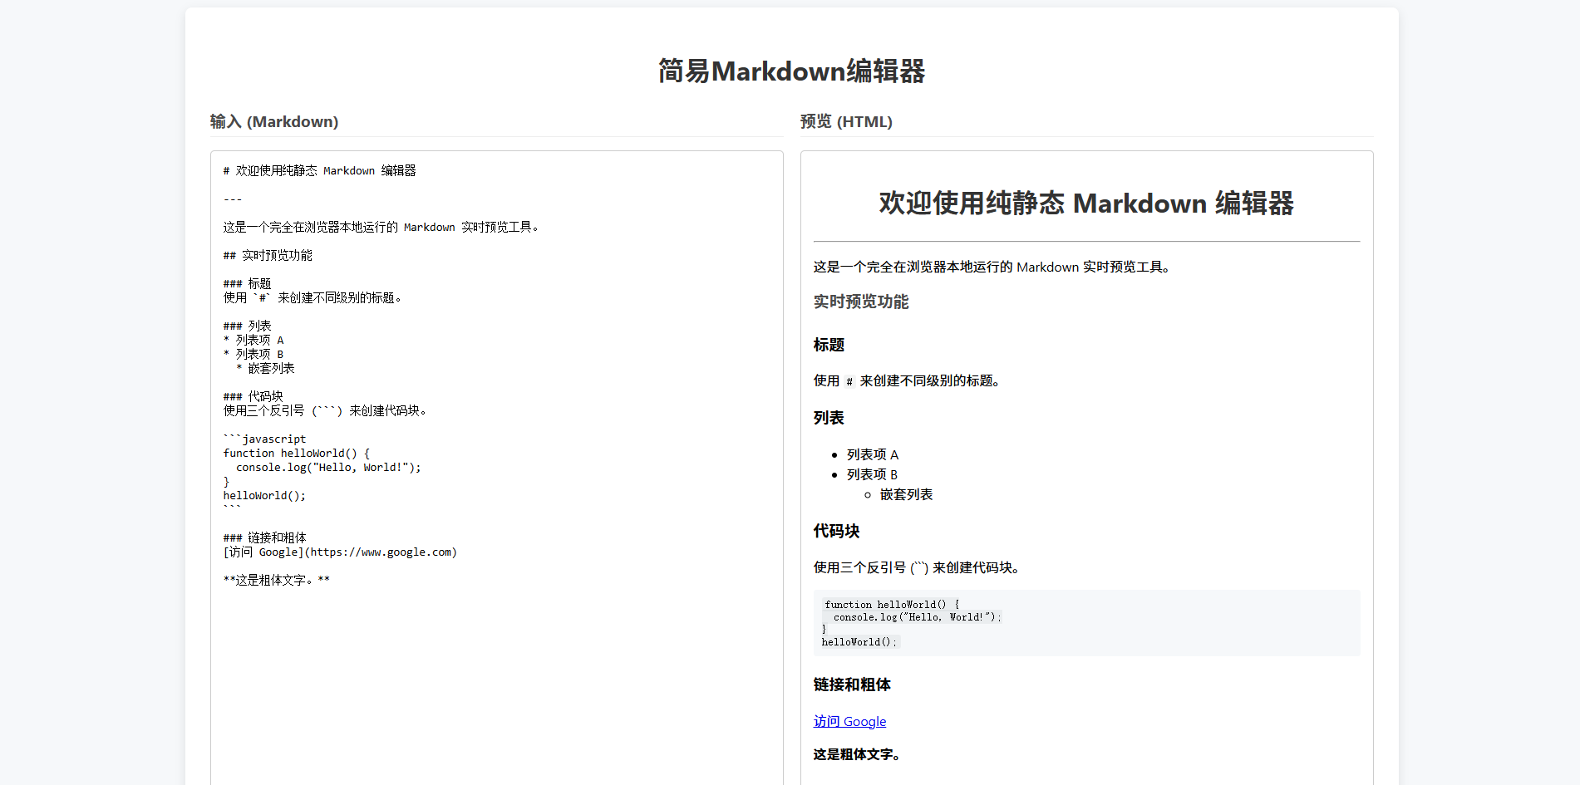Click the gray code block in the preview
1580x785 pixels.
click(x=1085, y=622)
